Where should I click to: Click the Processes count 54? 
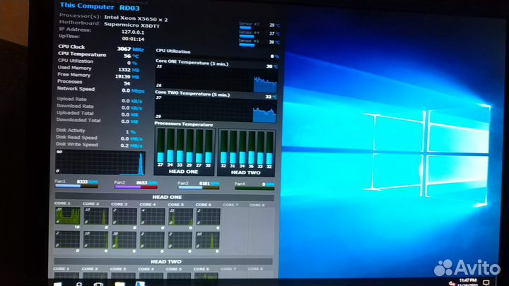pos(127,83)
